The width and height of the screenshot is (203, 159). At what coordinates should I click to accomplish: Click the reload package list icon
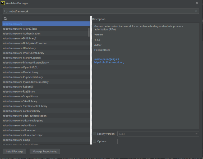pos(5,19)
